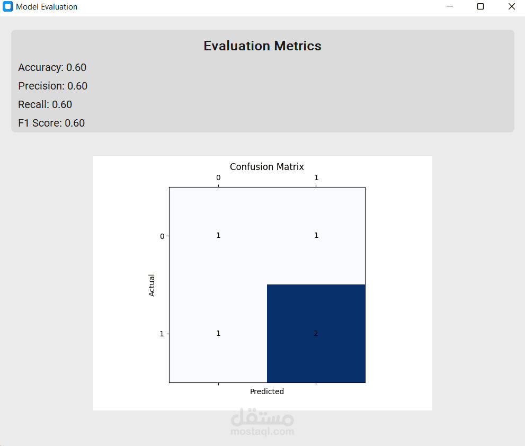
Task: Select the dark blue true-positive cell showing 2
Action: tap(316, 333)
